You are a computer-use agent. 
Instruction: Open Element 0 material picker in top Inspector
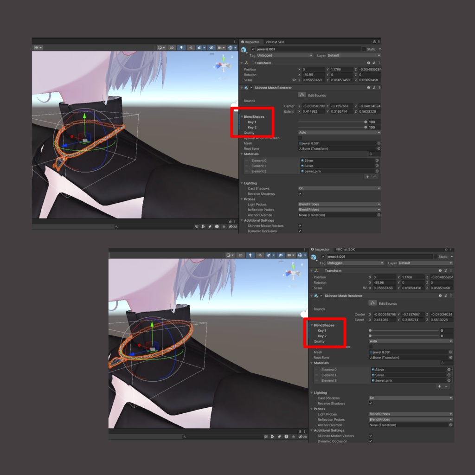pyautogui.click(x=377, y=160)
